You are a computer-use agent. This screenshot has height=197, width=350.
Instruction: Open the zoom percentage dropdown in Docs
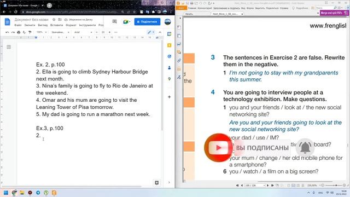[42, 32]
